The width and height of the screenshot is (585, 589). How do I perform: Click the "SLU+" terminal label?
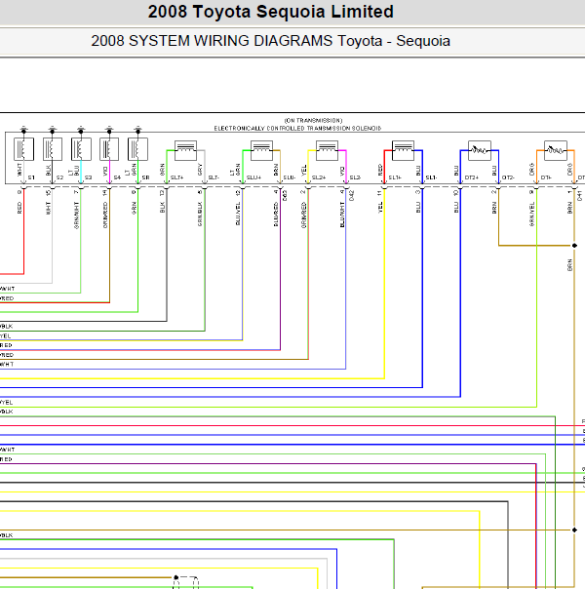pos(253,177)
